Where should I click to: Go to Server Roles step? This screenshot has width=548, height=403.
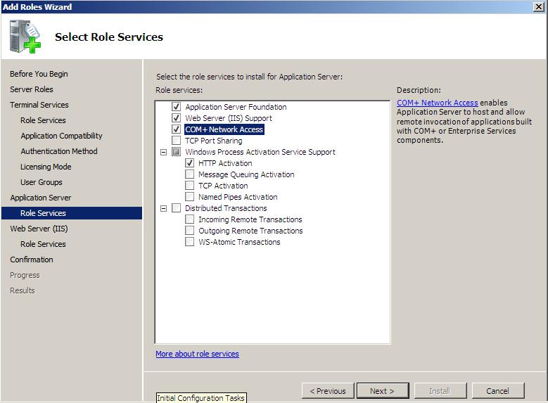click(32, 89)
